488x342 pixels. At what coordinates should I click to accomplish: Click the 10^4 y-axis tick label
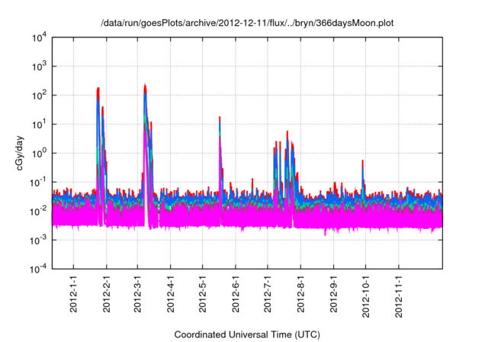pos(38,37)
